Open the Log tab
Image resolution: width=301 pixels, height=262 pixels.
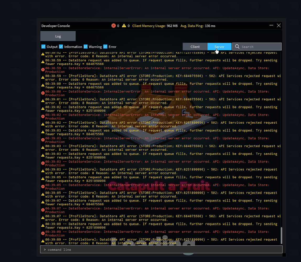[58, 36]
